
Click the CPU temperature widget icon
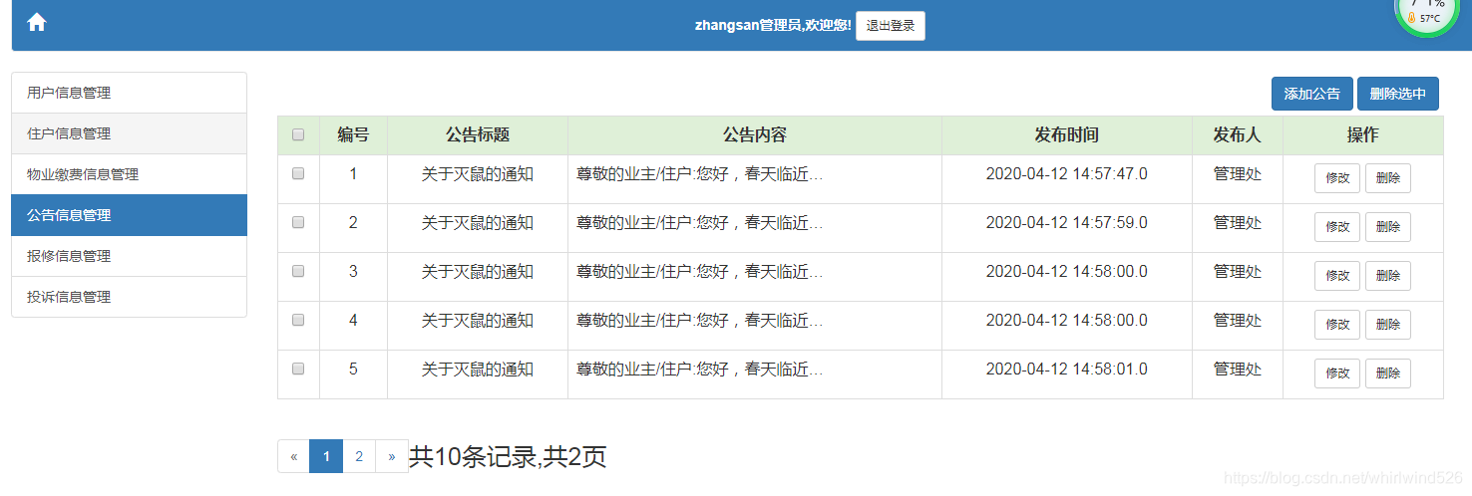[x=1426, y=11]
